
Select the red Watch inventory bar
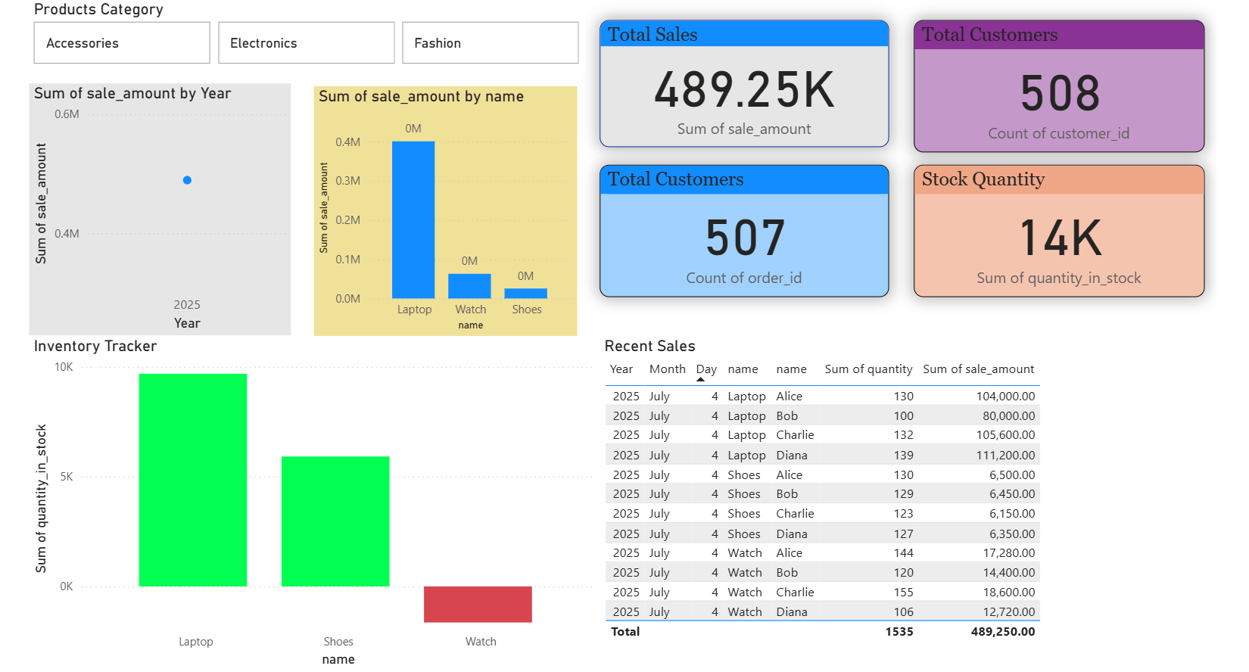coord(478,604)
